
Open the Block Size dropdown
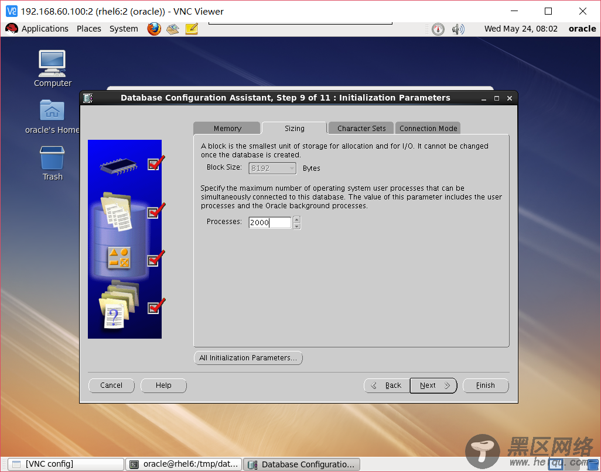tap(272, 168)
